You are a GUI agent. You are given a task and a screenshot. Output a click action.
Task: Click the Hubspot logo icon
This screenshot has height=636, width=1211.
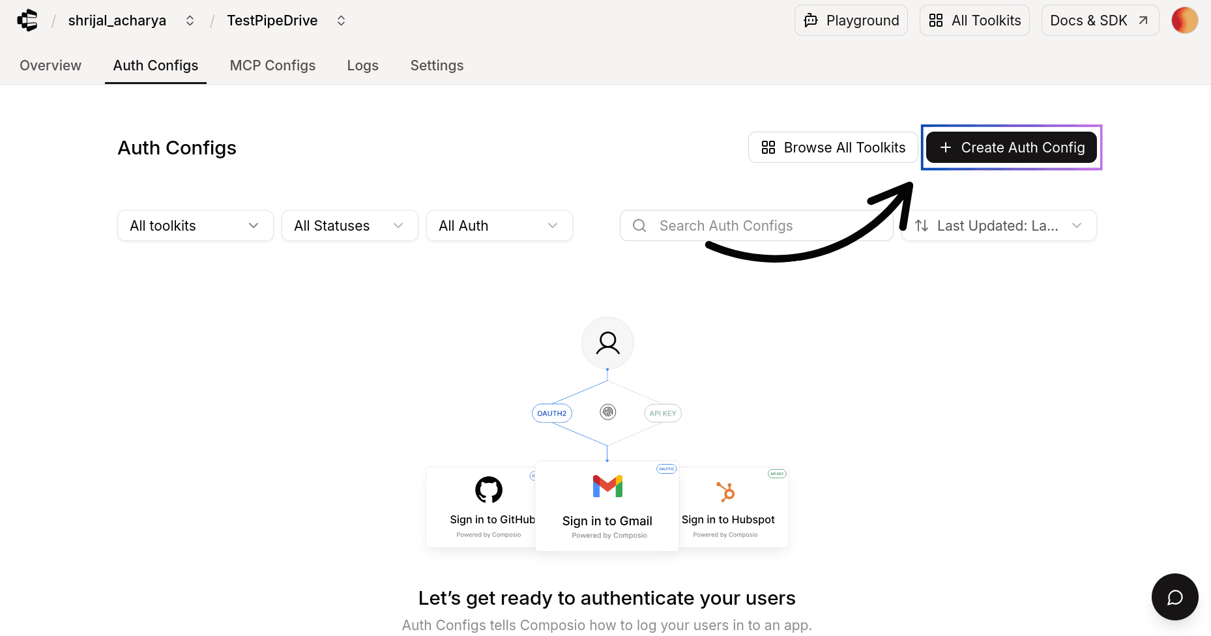[x=725, y=491]
